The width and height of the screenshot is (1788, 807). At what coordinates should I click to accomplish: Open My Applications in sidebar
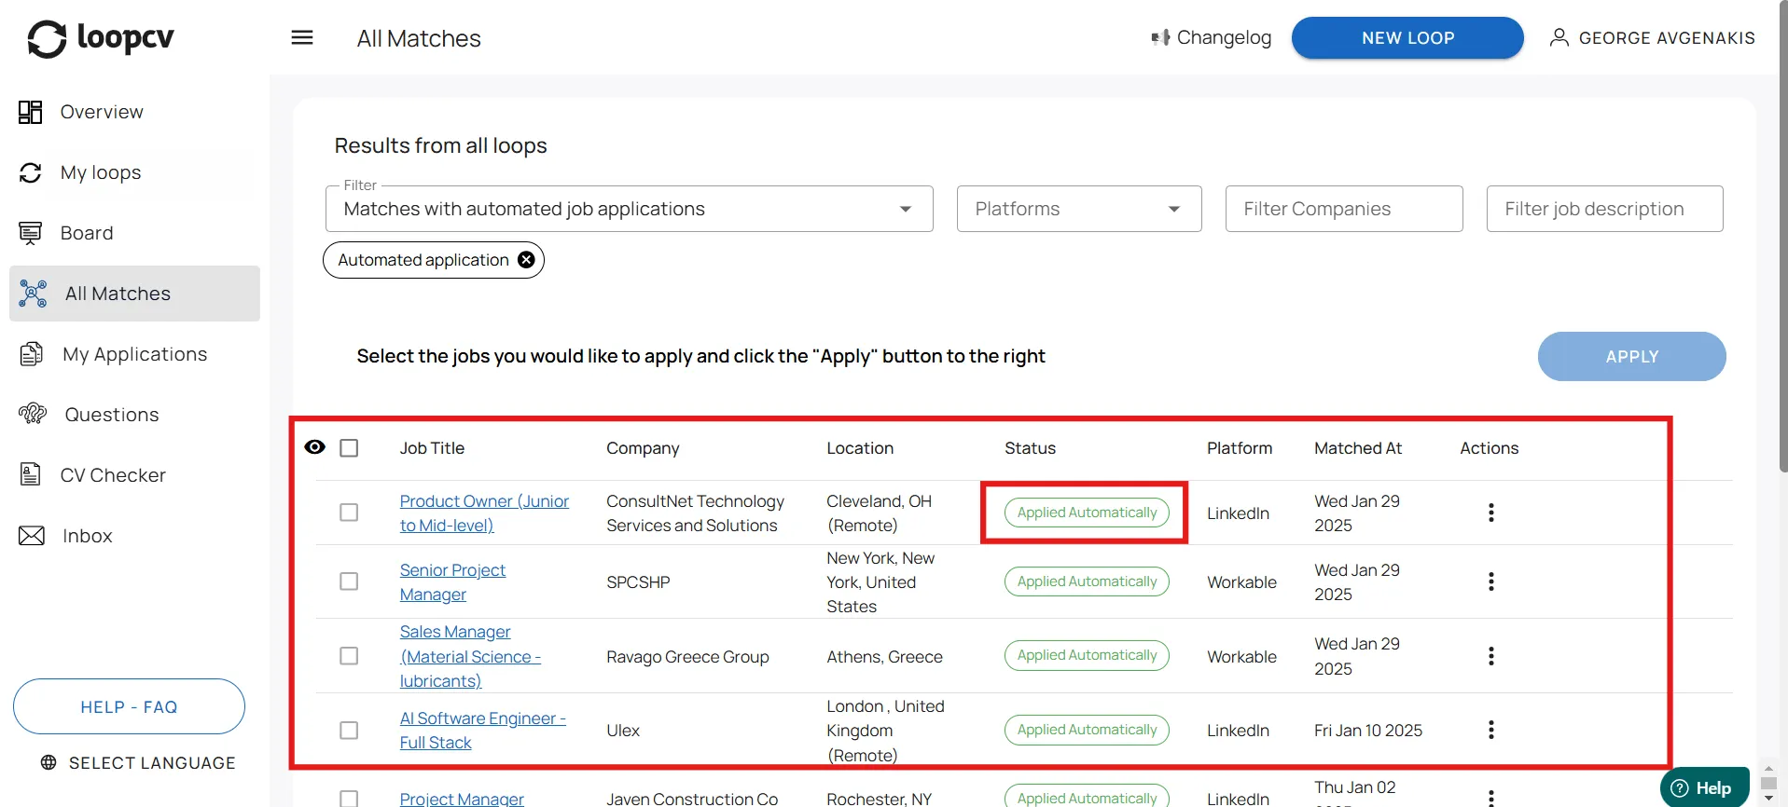click(x=135, y=354)
